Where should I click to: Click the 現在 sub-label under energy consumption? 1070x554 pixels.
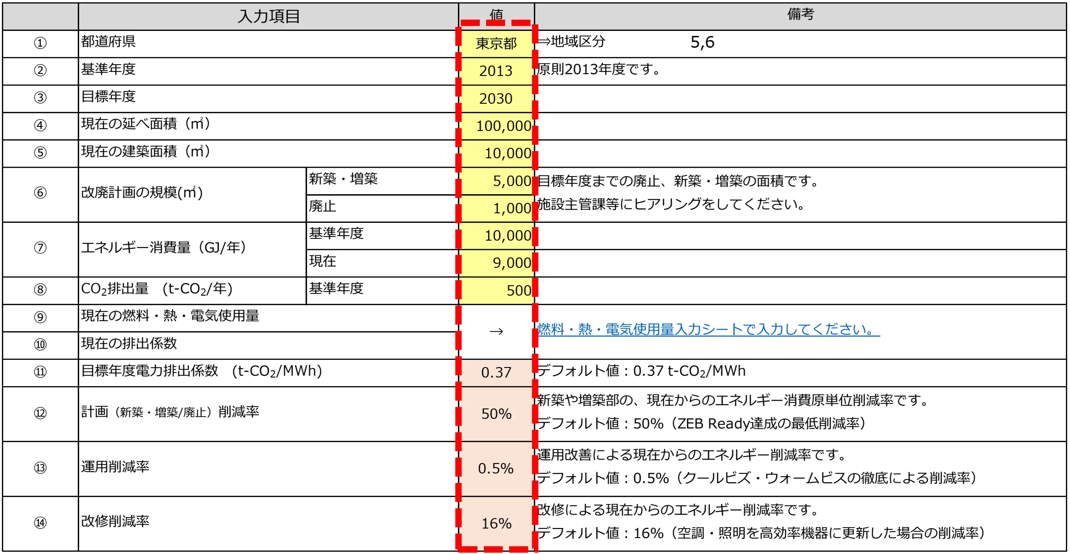click(x=322, y=261)
